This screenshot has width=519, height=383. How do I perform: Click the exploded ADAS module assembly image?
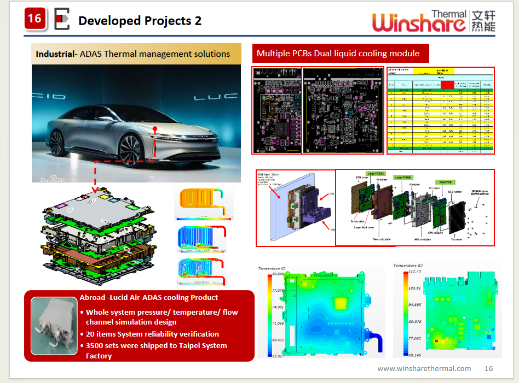click(99, 235)
